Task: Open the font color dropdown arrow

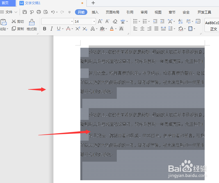Action: (116, 29)
